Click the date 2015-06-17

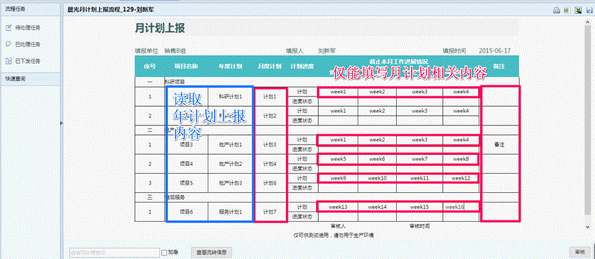click(x=495, y=50)
